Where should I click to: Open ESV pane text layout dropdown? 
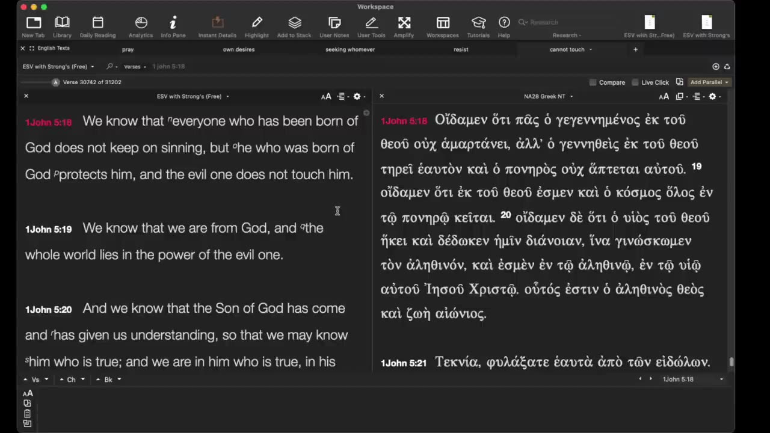[342, 96]
